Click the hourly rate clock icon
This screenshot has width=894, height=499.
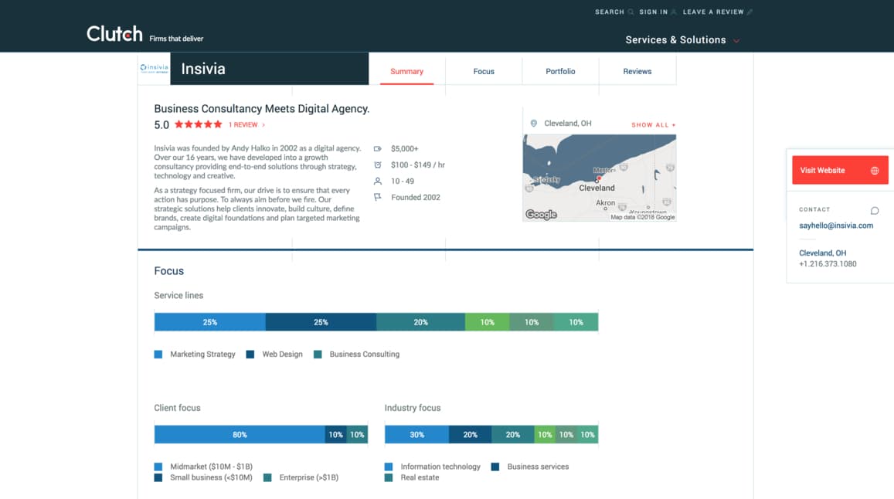[377, 165]
